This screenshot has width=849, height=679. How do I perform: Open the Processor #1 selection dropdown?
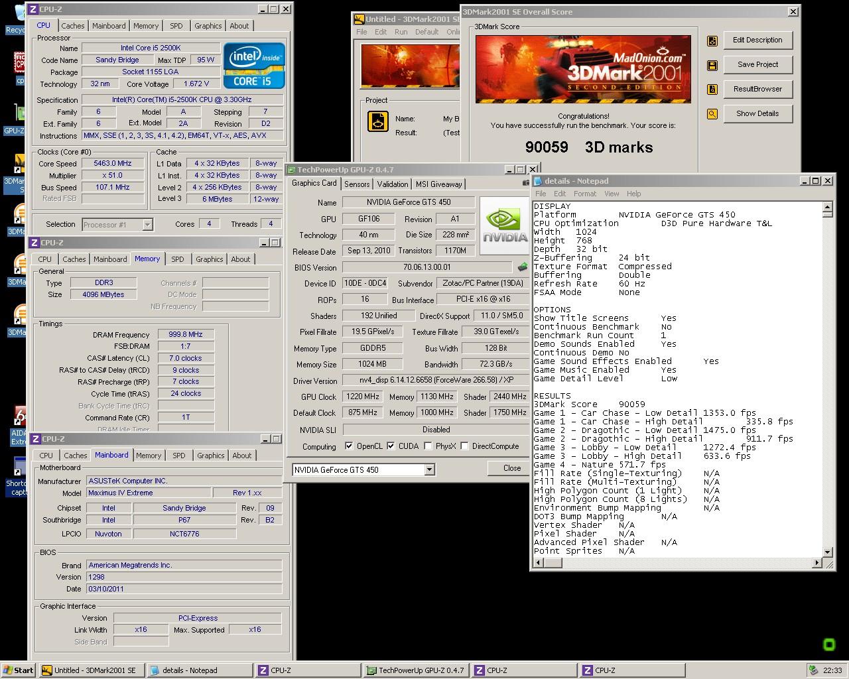pyautogui.click(x=147, y=225)
